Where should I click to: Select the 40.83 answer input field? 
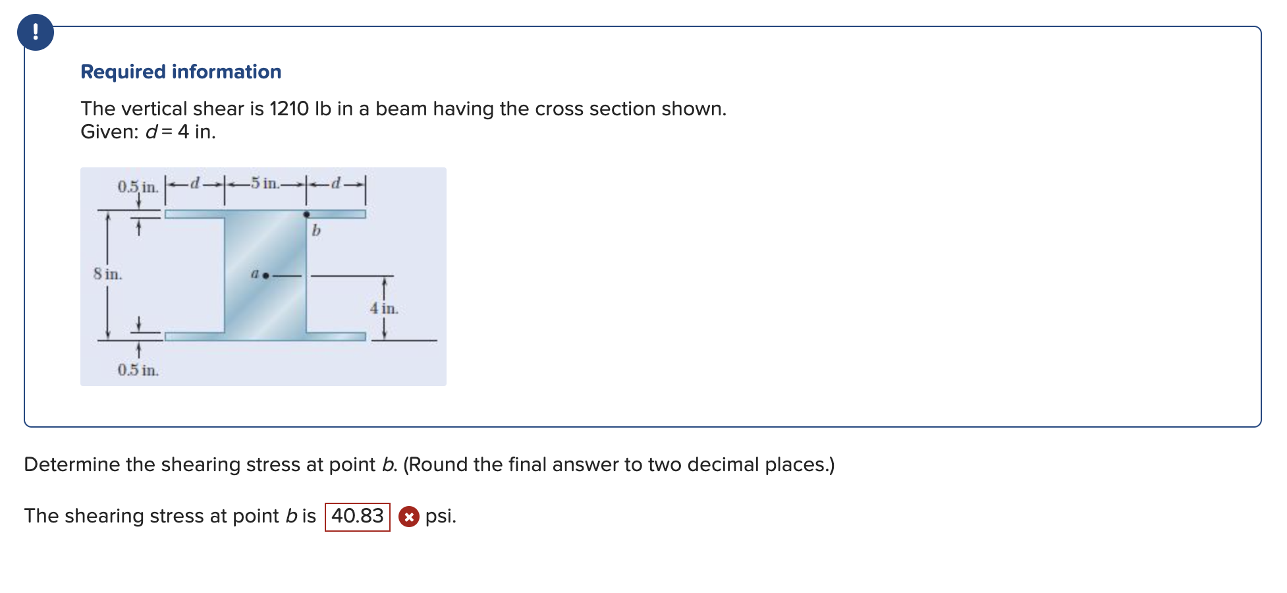tap(357, 516)
